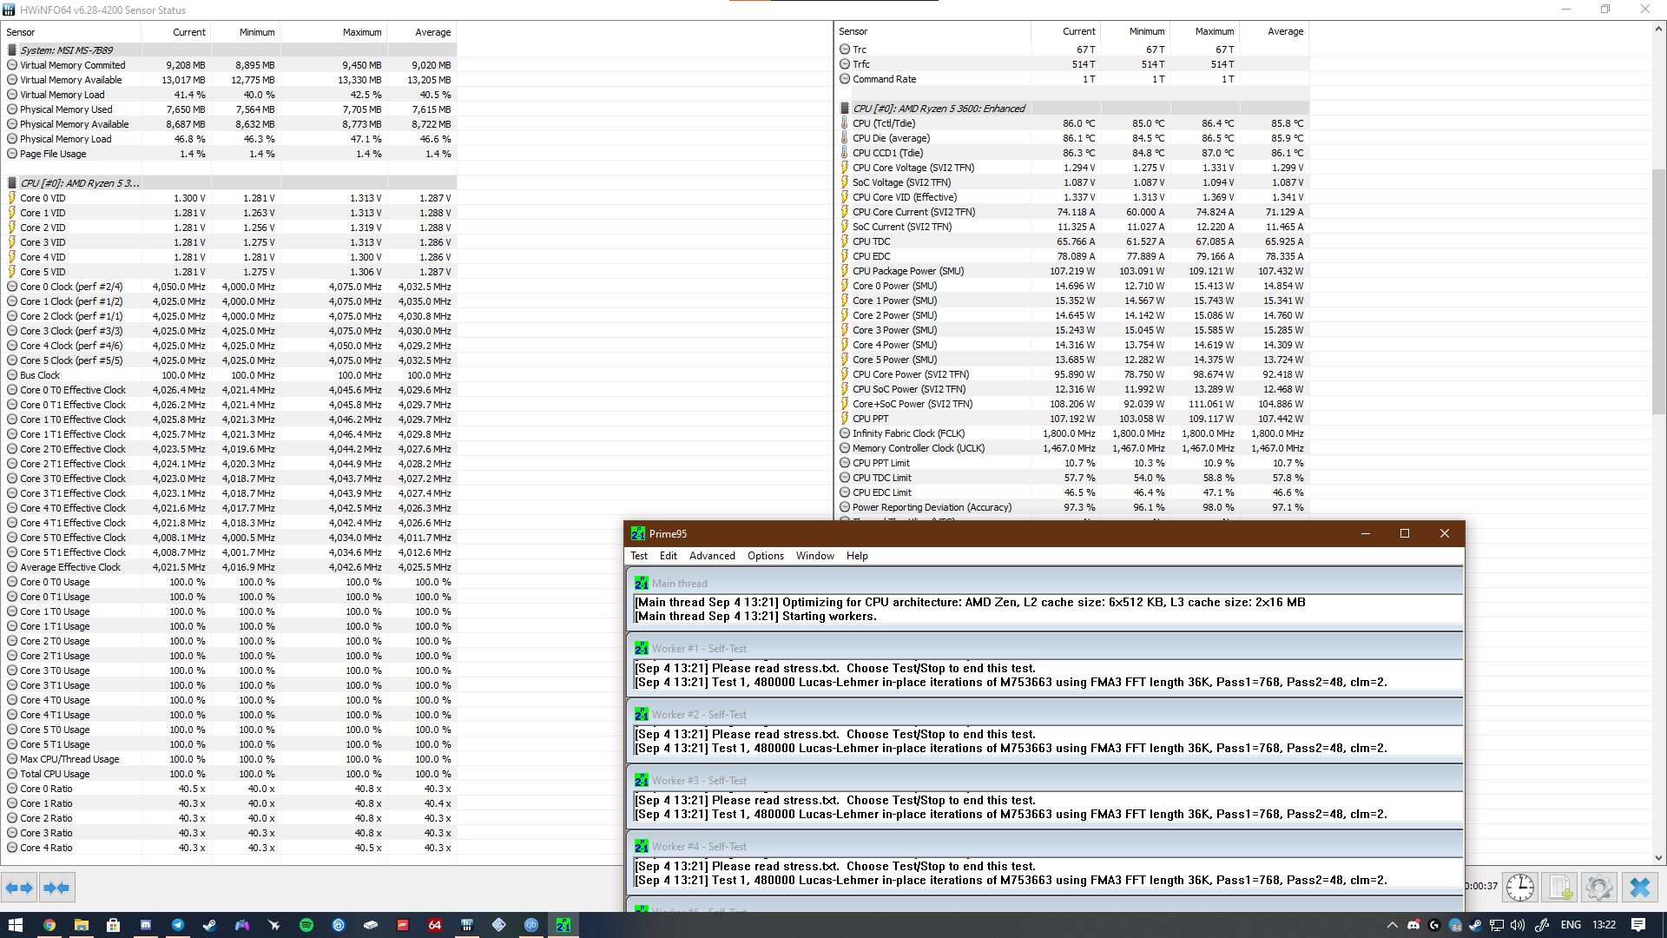This screenshot has width=1667, height=938.
Task: Close sensors with the blue X icon
Action: click(x=1639, y=888)
